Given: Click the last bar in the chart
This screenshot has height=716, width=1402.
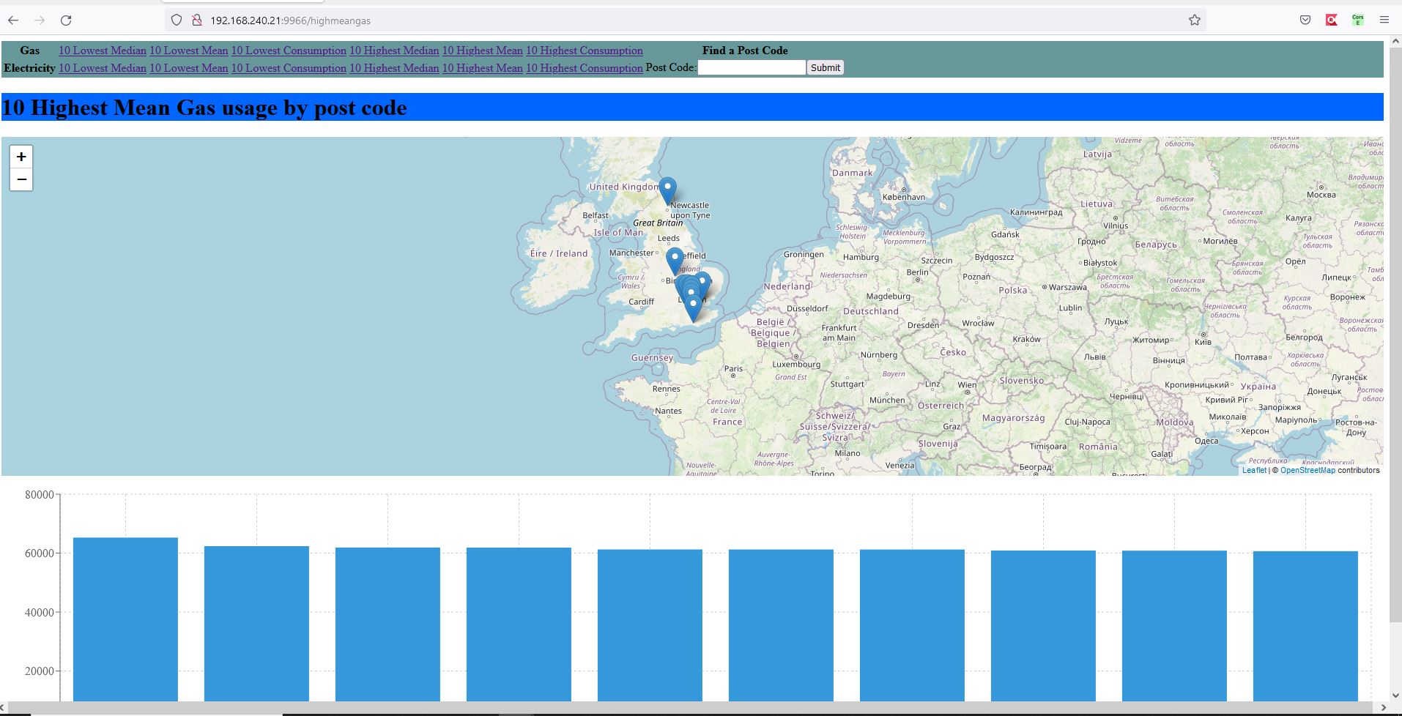Looking at the screenshot, I should coord(1305,626).
